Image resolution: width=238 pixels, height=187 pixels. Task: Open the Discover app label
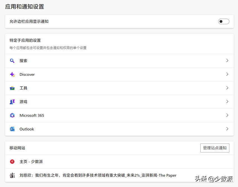tap(27, 74)
